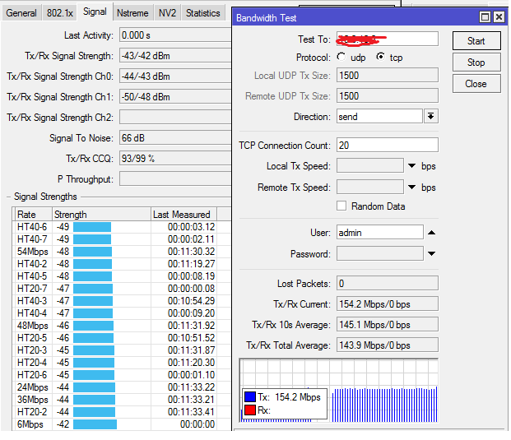511x440 pixels.
Task: Click the Bandwidth Test title bar X icon
Action: tap(499, 17)
